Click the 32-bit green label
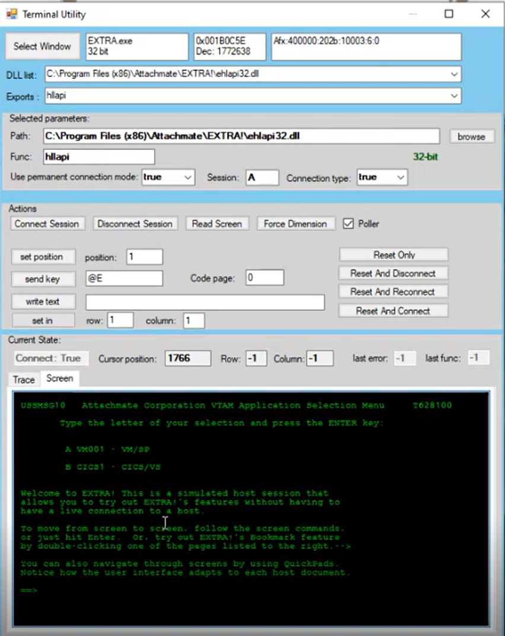Screen dimensions: 505x636 426,157
